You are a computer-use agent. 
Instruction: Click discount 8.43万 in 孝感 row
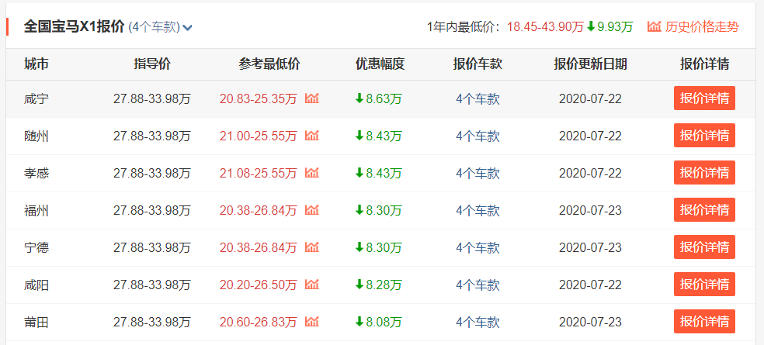[379, 173]
